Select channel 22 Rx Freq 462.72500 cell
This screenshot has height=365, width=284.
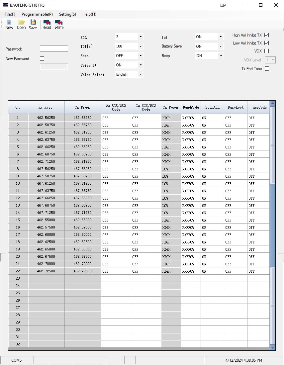pyautogui.click(x=46, y=271)
